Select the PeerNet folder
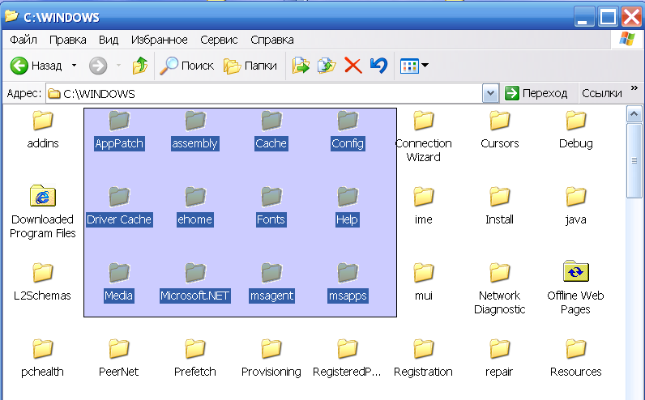645x400 pixels. pyautogui.click(x=119, y=359)
